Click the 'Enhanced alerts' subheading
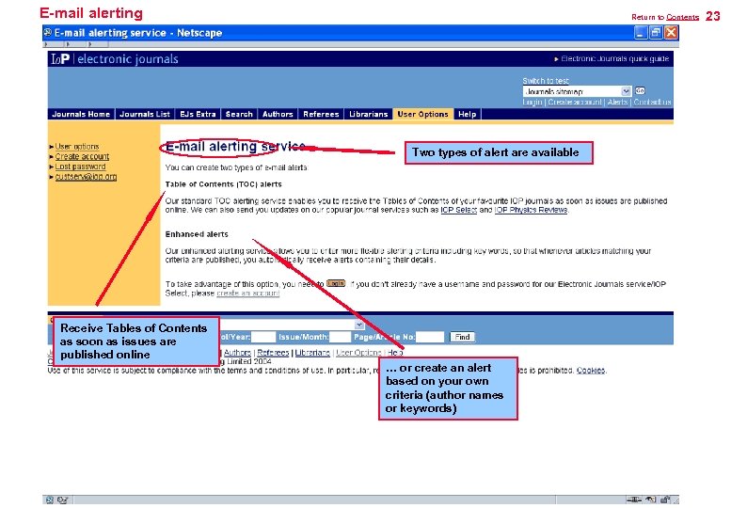This screenshot has width=747, height=508. tap(197, 234)
